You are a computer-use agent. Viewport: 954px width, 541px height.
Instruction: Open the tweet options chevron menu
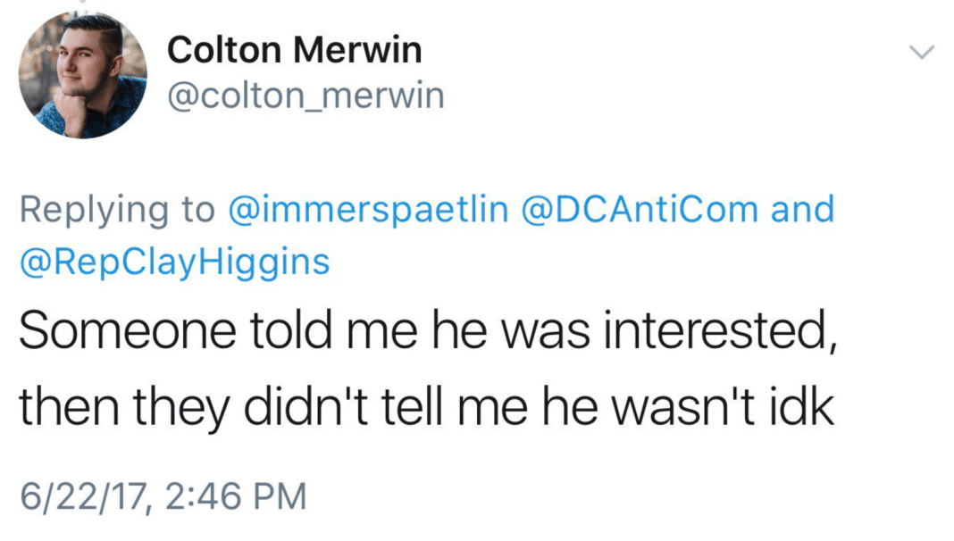pyautogui.click(x=921, y=53)
